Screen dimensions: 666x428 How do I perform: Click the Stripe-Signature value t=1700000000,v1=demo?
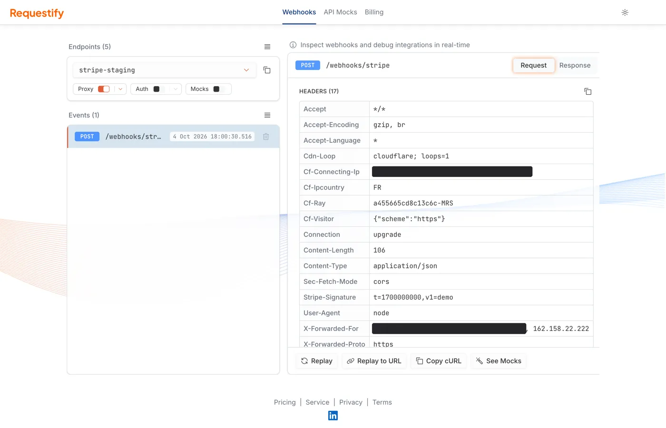point(413,297)
